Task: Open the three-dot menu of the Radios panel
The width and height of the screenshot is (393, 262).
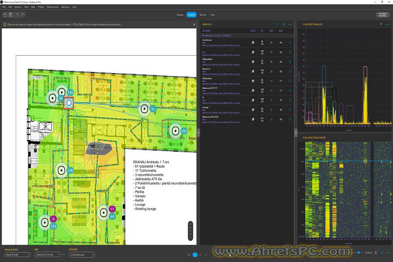Action: click(x=290, y=25)
